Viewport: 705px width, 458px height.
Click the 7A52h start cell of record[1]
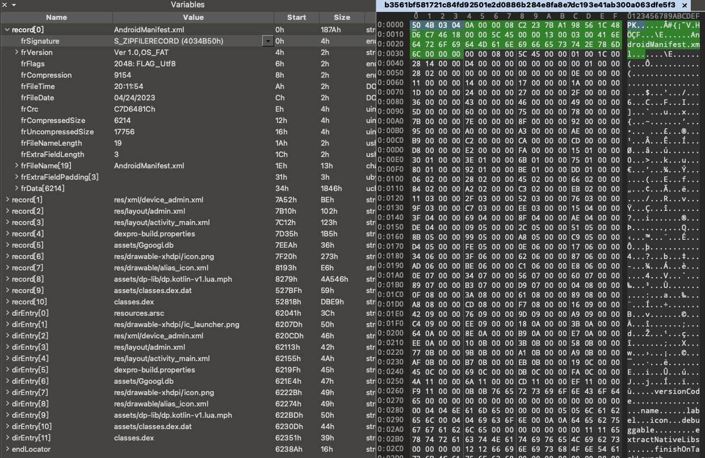click(285, 200)
